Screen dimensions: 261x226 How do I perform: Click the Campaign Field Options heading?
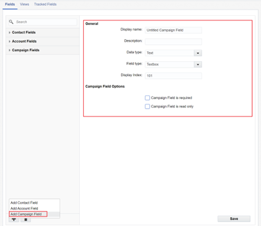[x=105, y=86]
